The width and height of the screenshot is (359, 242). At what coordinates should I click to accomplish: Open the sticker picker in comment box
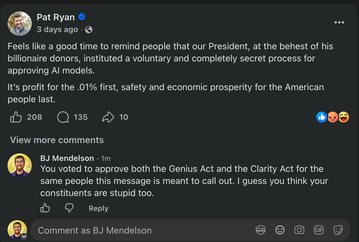(x=338, y=230)
